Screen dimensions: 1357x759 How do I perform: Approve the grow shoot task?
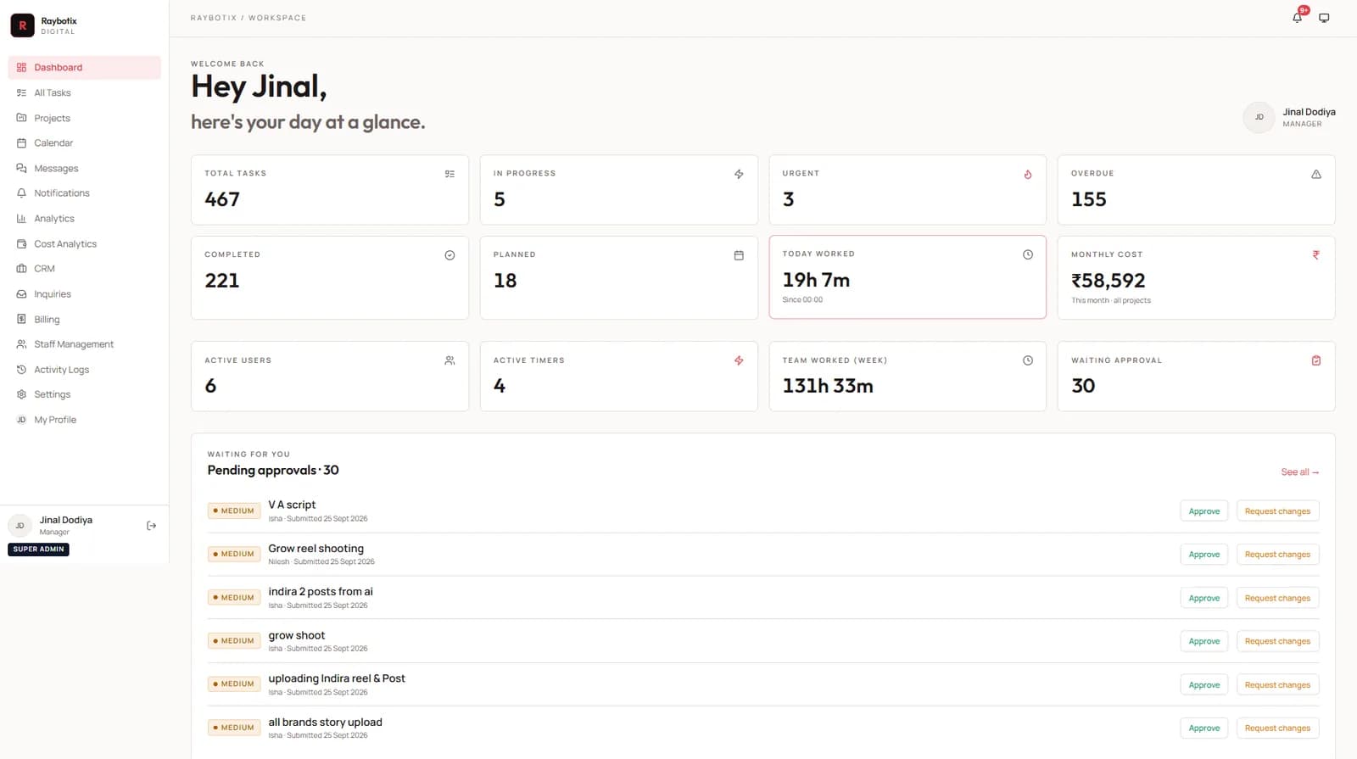pyautogui.click(x=1203, y=641)
